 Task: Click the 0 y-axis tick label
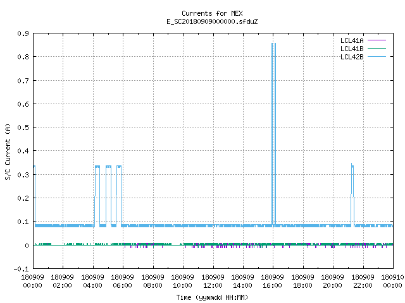pyautogui.click(x=27, y=246)
